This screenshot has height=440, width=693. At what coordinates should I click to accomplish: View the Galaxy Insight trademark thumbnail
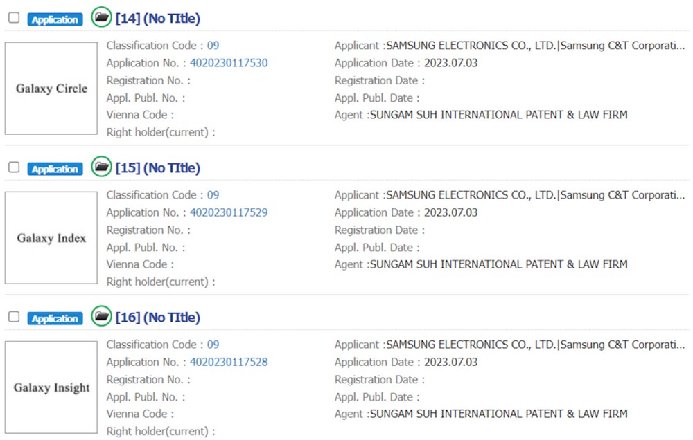click(51, 387)
